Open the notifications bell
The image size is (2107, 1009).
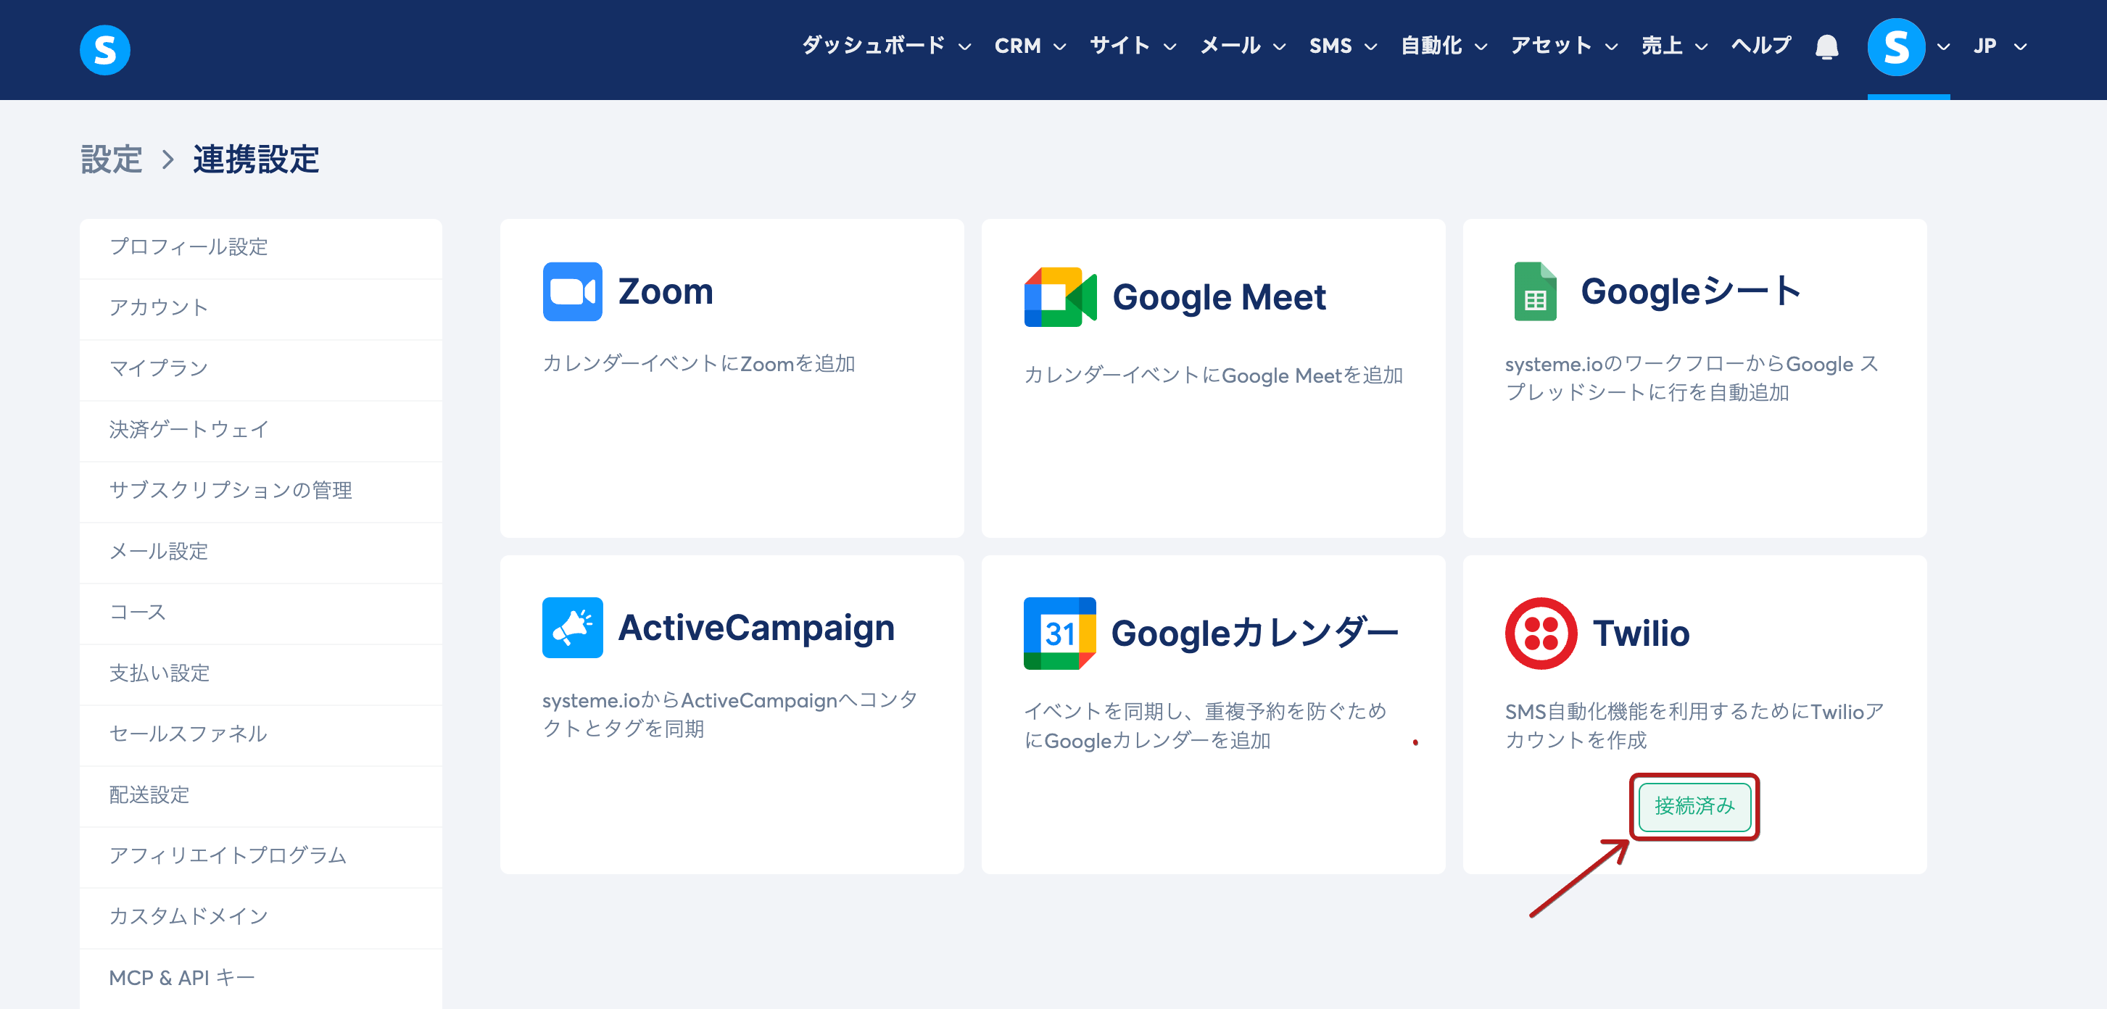tap(1826, 46)
